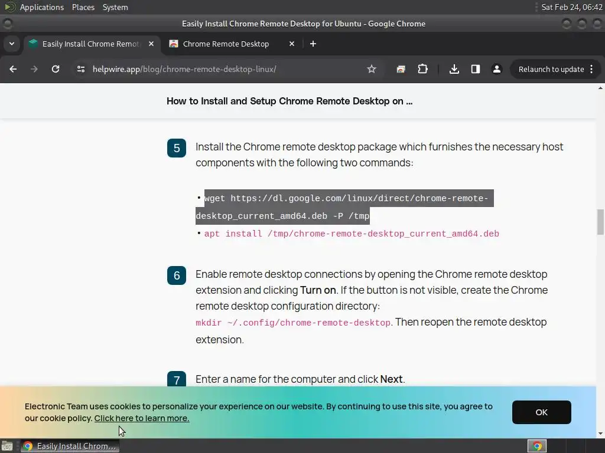Click the apt install command text
This screenshot has width=605, height=453.
coord(352,234)
